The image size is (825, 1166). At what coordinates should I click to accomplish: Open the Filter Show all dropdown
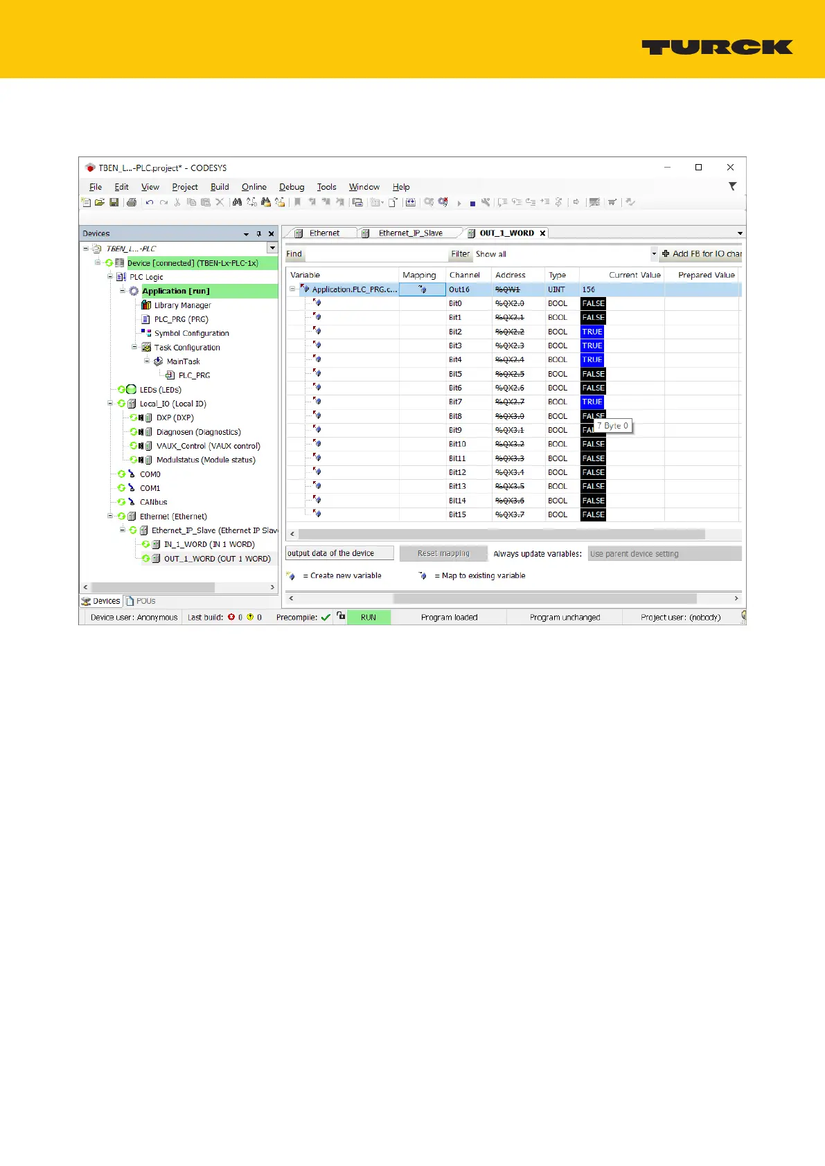pyautogui.click(x=653, y=254)
